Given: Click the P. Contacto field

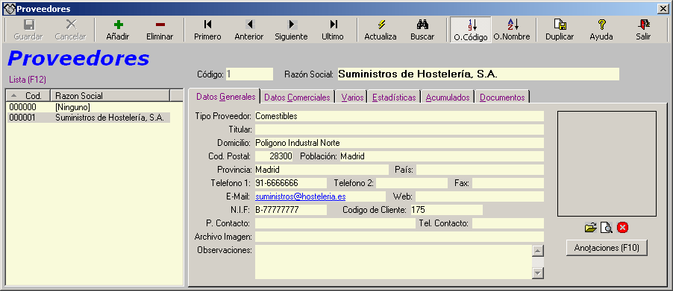Looking at the screenshot, I should tap(335, 223).
